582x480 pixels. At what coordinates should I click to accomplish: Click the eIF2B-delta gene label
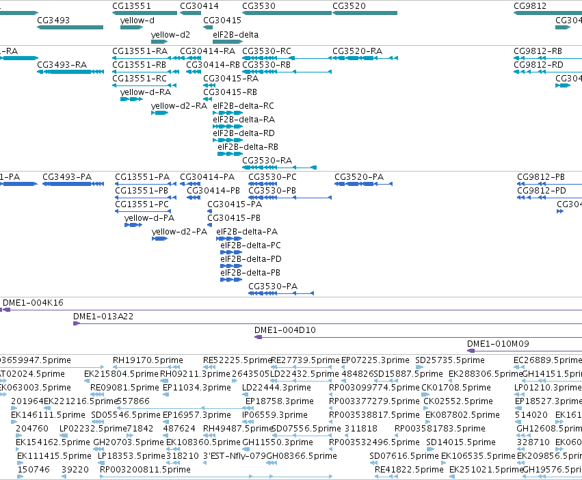[x=236, y=35]
